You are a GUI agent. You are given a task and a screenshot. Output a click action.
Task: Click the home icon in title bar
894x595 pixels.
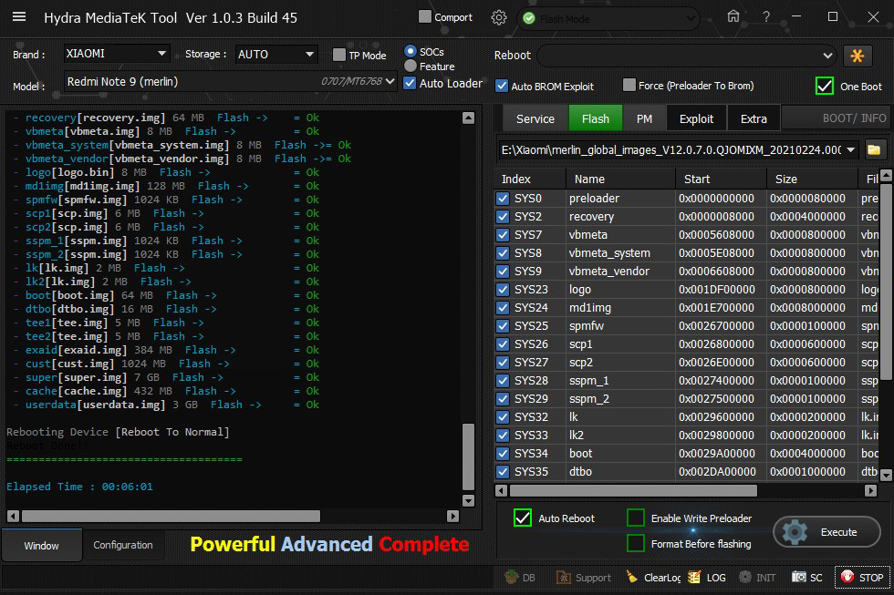[733, 16]
